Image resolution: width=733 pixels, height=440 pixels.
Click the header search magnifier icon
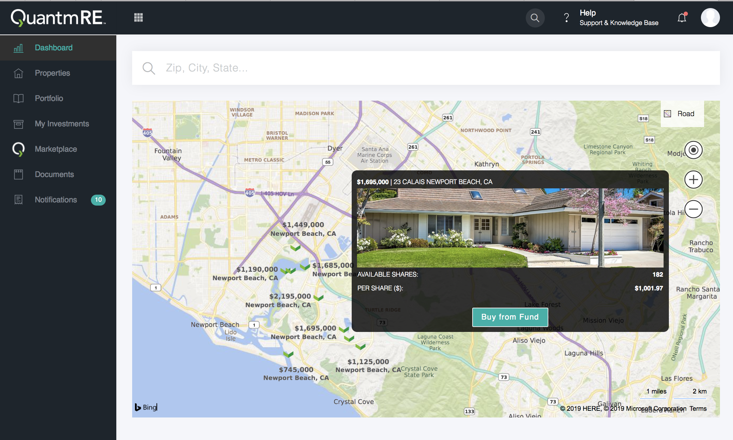click(535, 18)
